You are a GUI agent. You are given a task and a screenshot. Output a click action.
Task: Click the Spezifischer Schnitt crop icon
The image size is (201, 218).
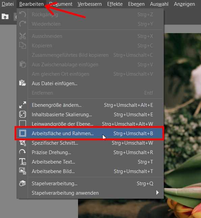tap(23, 143)
